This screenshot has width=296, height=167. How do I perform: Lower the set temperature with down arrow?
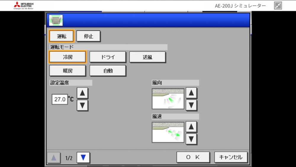(x=82, y=105)
